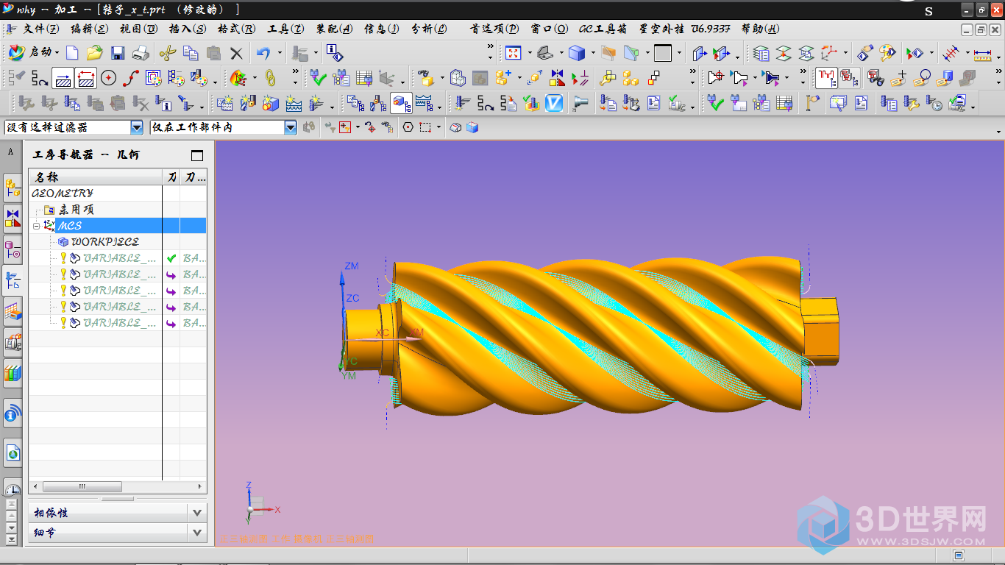Toggle the pressed Geometry View navigator button
1005x565 pixels.
click(x=401, y=103)
